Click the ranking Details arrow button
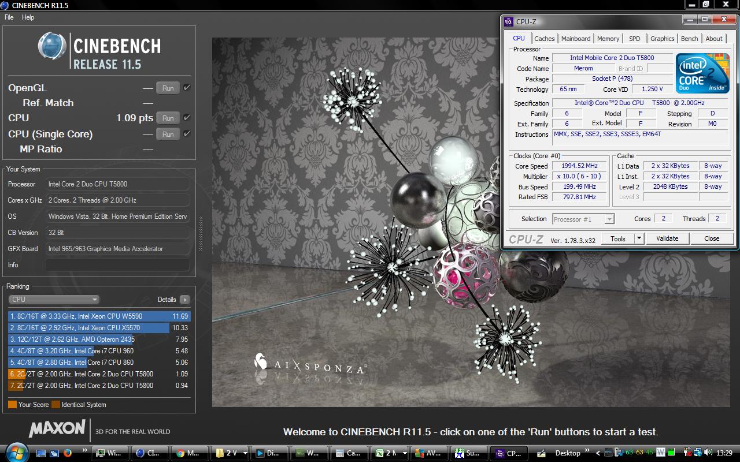Viewport: 740px width, 463px height. pos(184,300)
